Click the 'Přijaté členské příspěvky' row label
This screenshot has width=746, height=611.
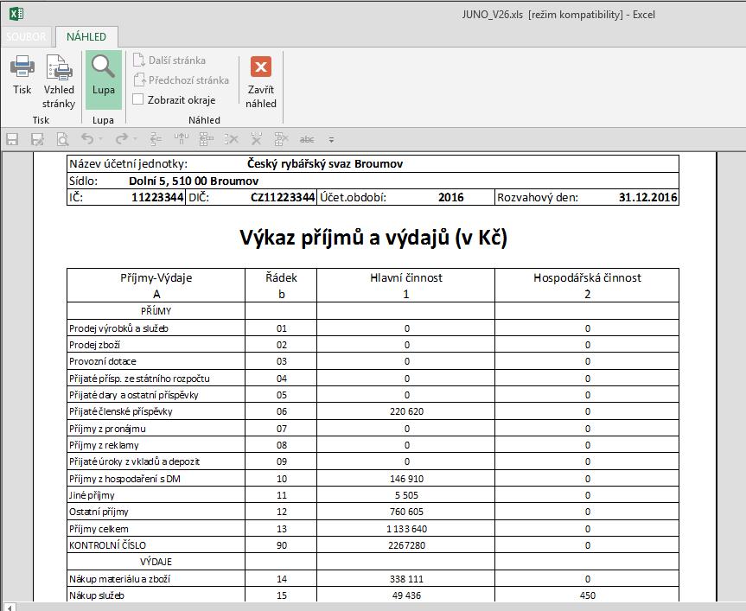click(121, 411)
